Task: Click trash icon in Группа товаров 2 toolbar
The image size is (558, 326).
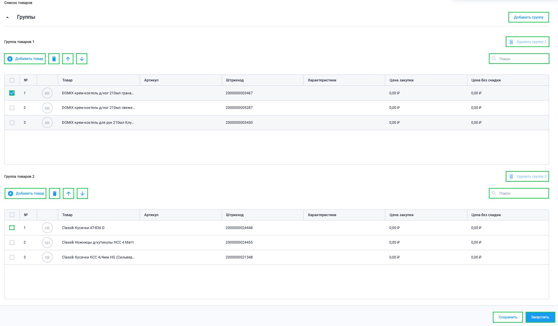Action: tap(55, 194)
